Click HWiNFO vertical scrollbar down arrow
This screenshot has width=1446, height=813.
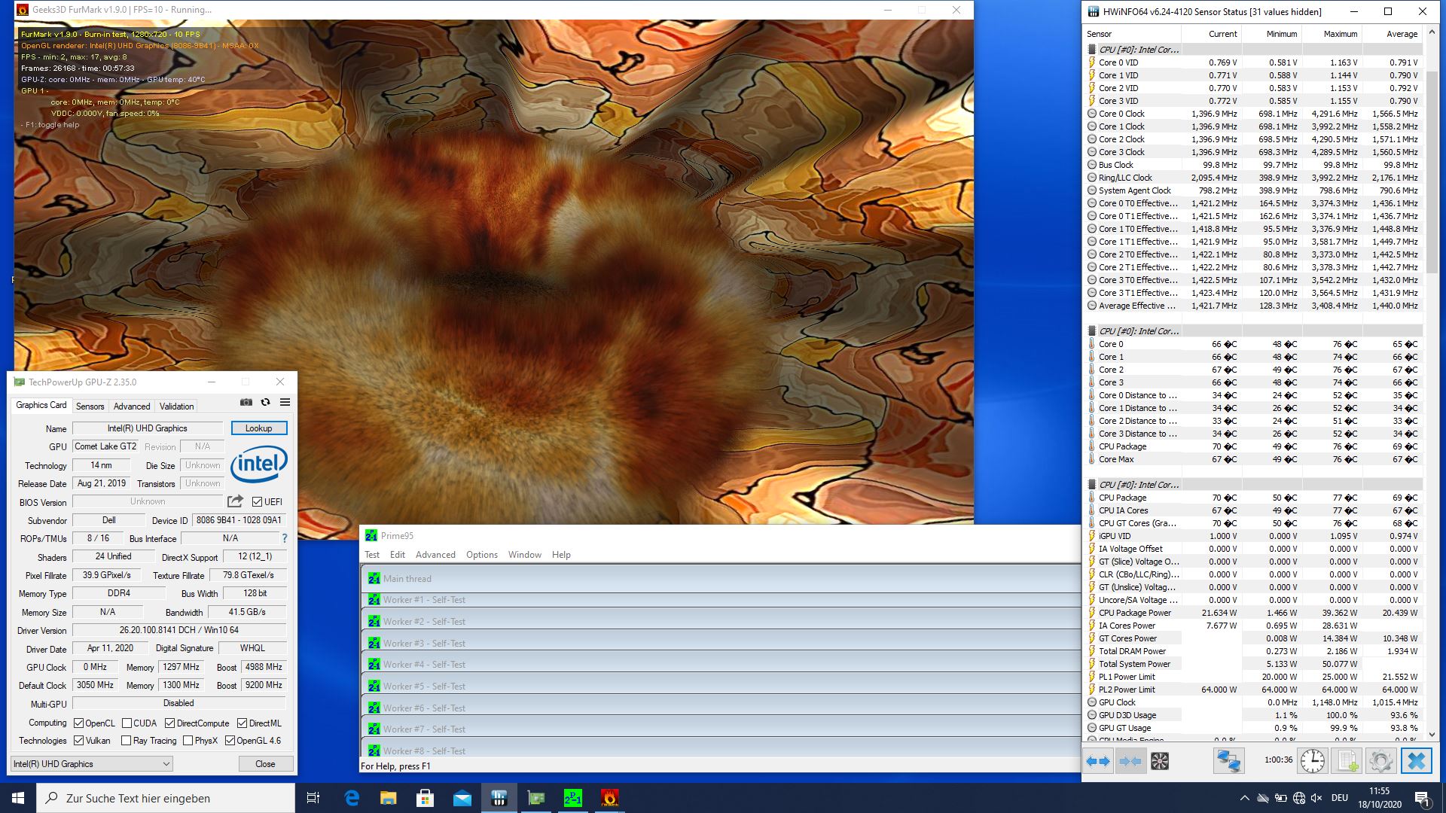click(x=1432, y=735)
